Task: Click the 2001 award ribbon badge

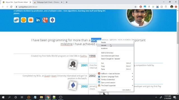Action: point(73,64)
